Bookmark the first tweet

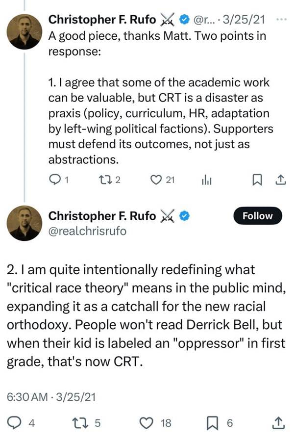(256, 181)
